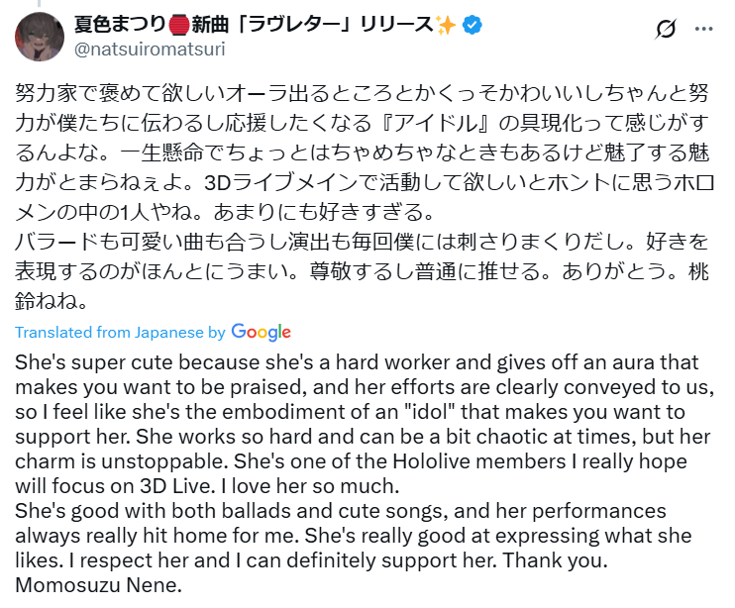The height and width of the screenshot is (608, 735).
Task: Click the quoted "idol" word in translation
Action: click(x=430, y=412)
